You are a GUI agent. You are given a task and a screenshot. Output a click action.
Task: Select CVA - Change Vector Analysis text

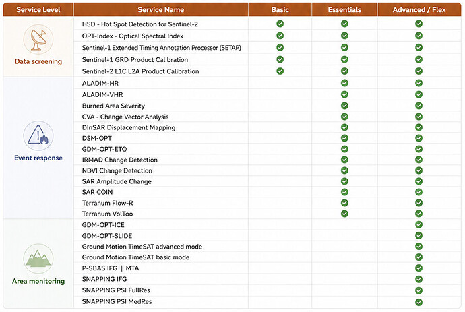click(x=125, y=117)
